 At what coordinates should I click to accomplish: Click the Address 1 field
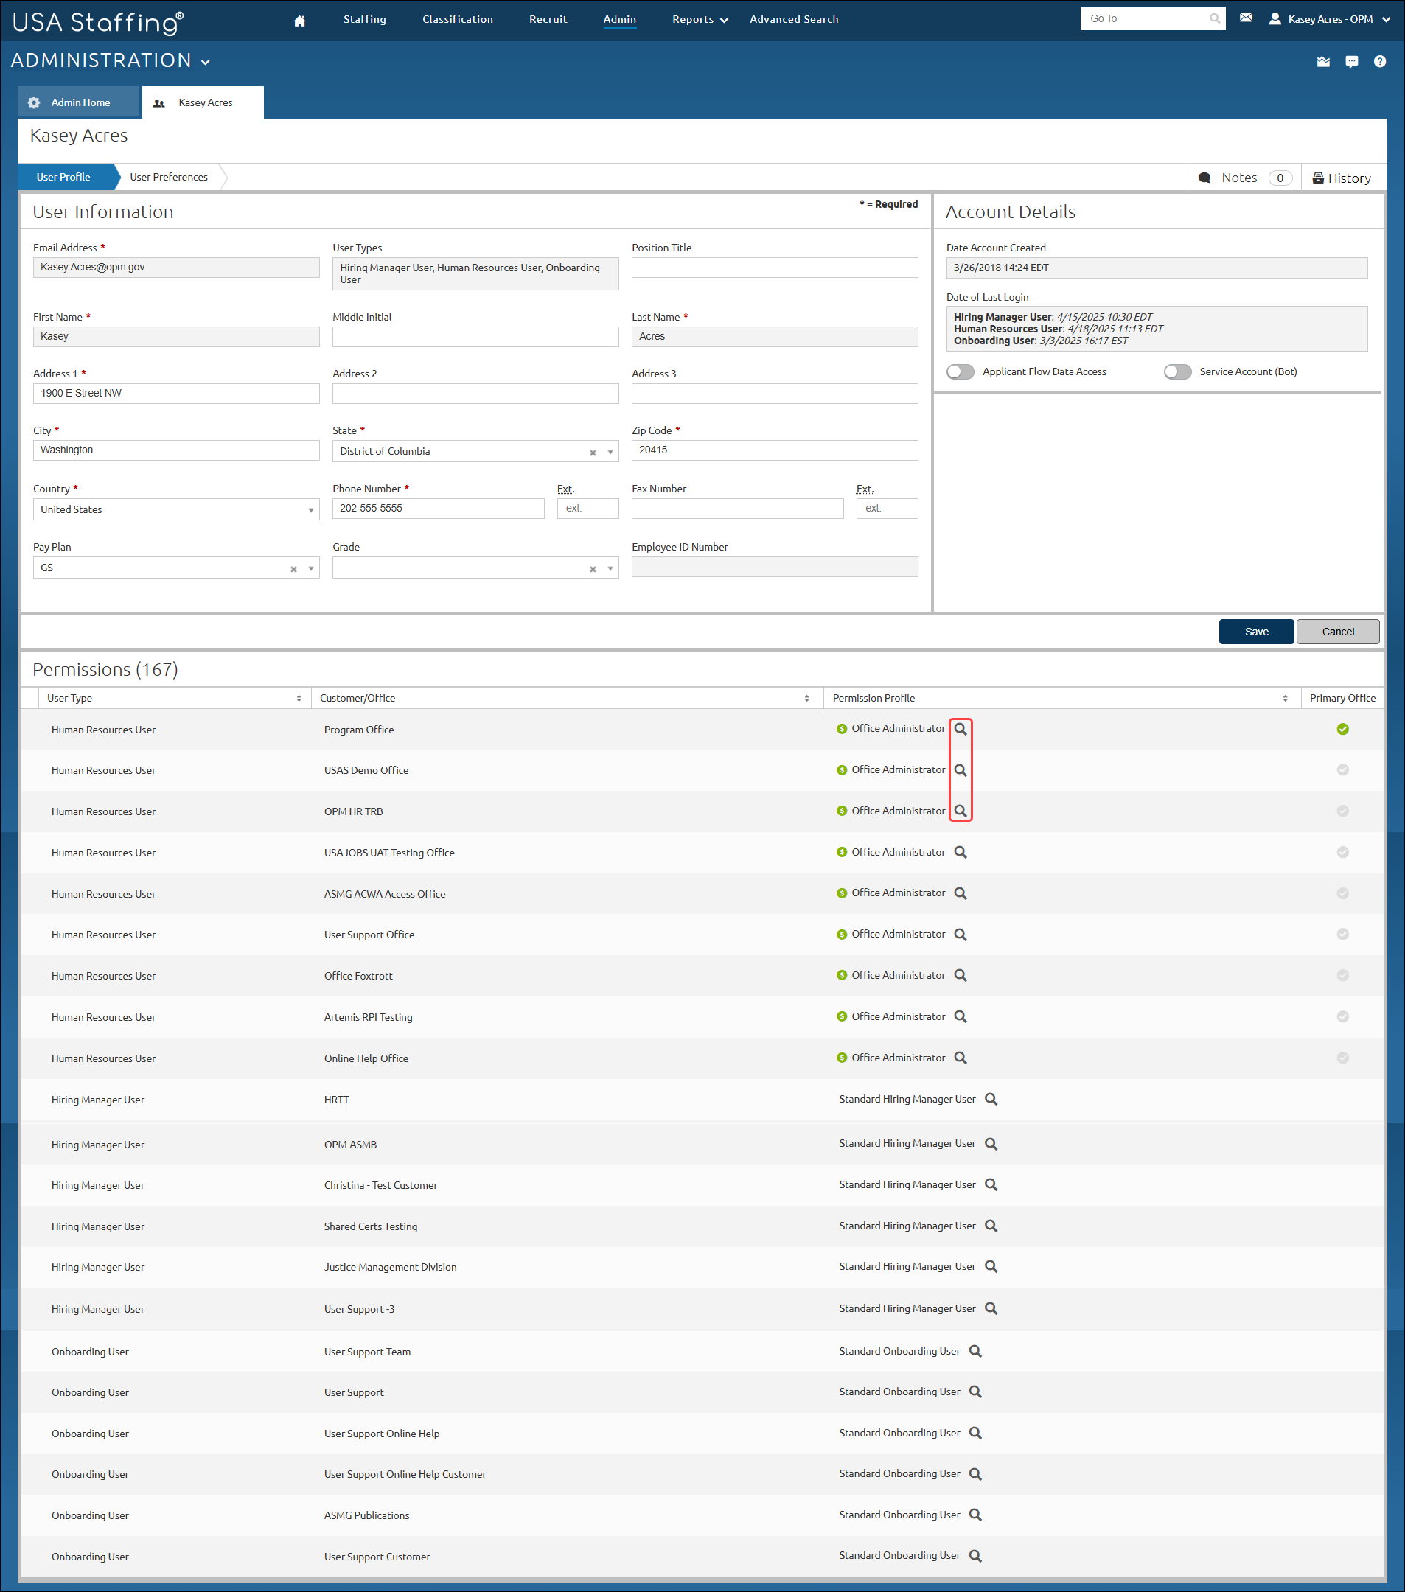click(x=176, y=394)
